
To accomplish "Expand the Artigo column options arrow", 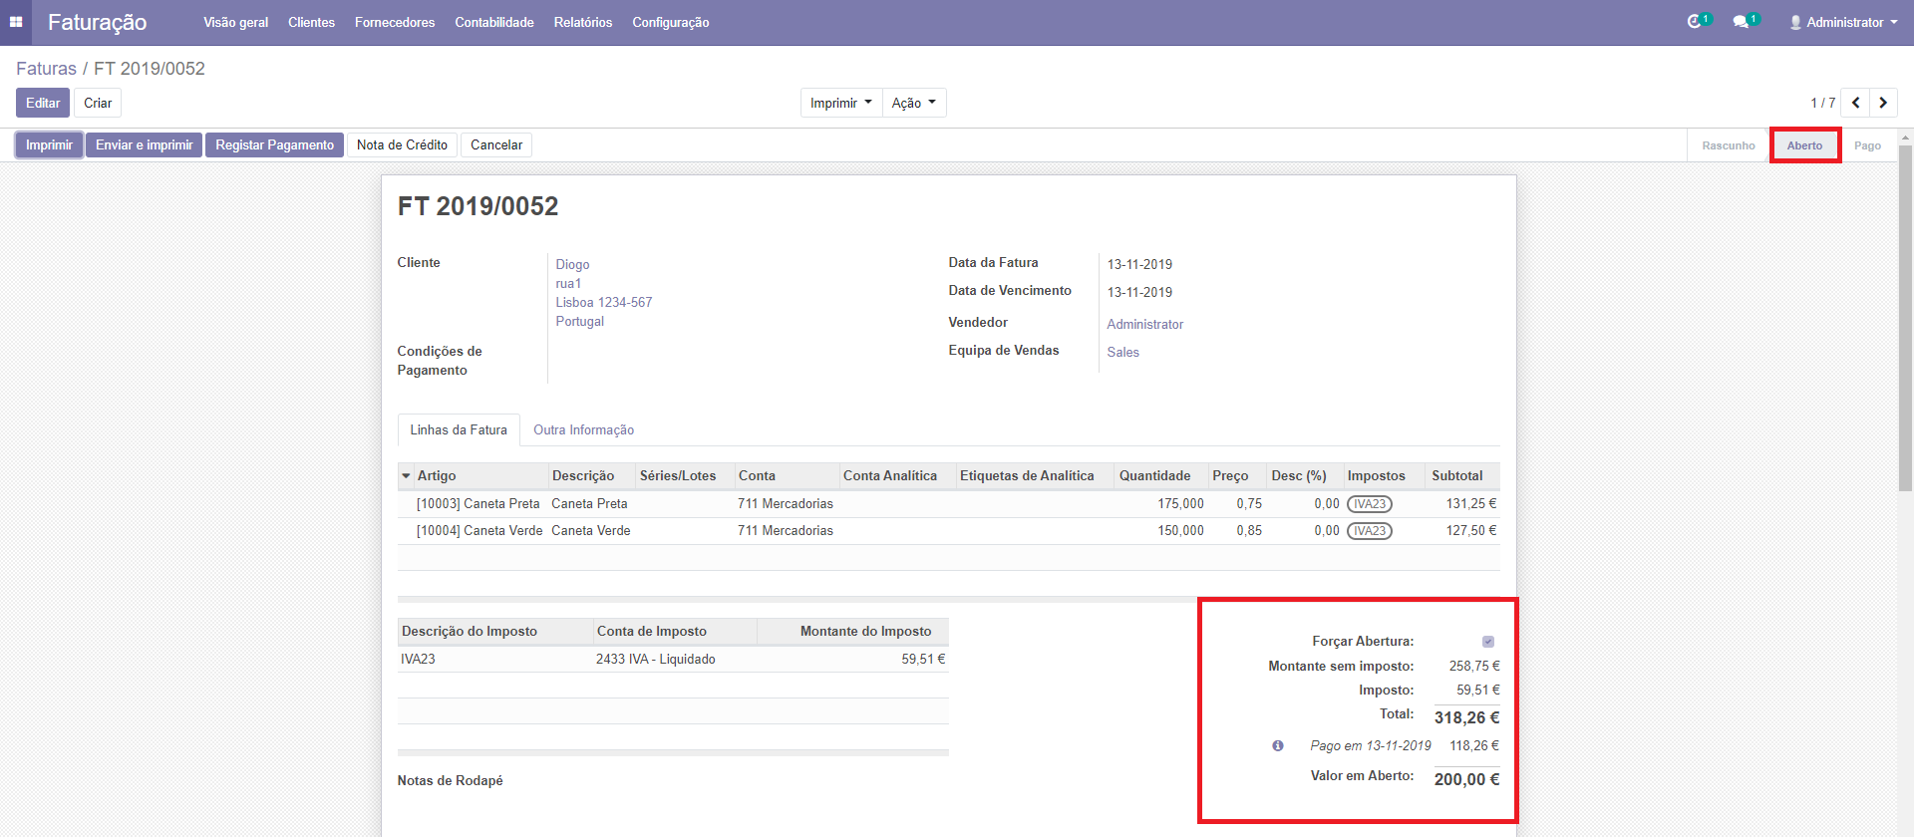I will (406, 476).
